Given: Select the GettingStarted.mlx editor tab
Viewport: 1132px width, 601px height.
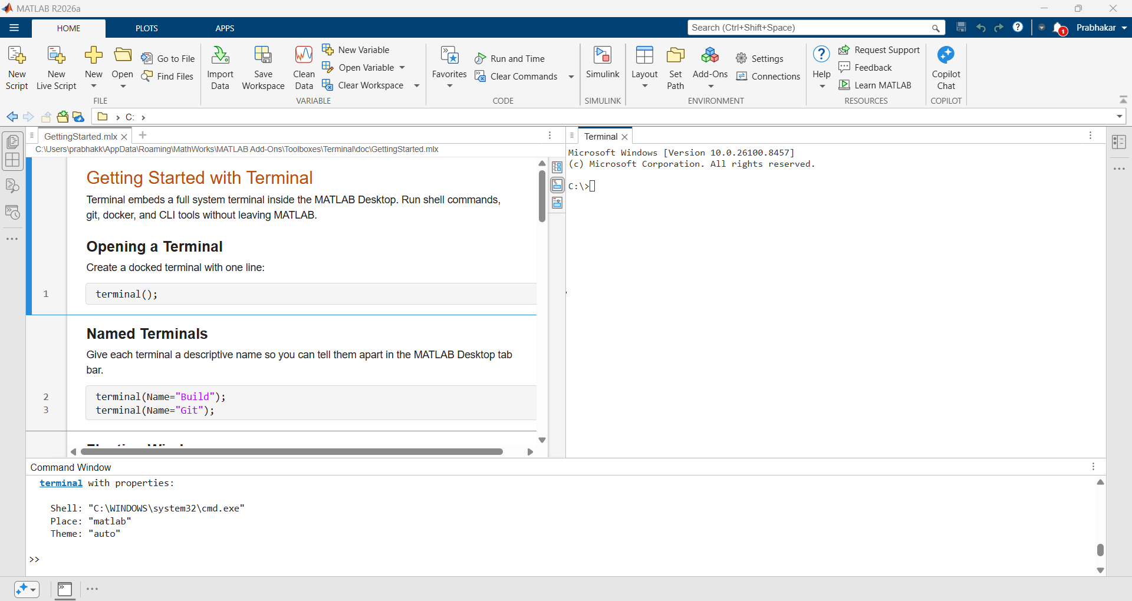Looking at the screenshot, I should point(81,136).
